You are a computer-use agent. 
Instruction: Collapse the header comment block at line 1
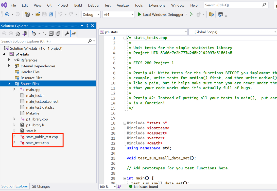tap(125, 38)
